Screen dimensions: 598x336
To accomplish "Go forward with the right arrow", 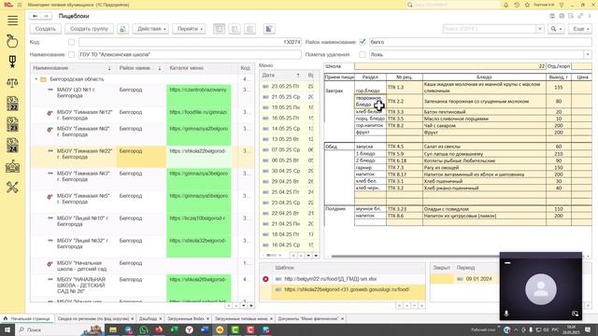I will (x=46, y=16).
